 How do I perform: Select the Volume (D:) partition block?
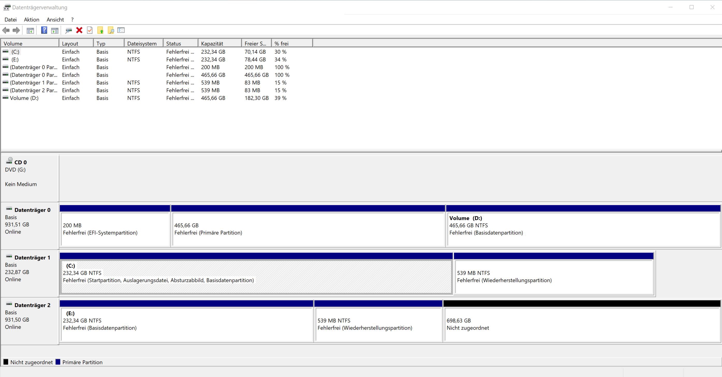tap(584, 226)
